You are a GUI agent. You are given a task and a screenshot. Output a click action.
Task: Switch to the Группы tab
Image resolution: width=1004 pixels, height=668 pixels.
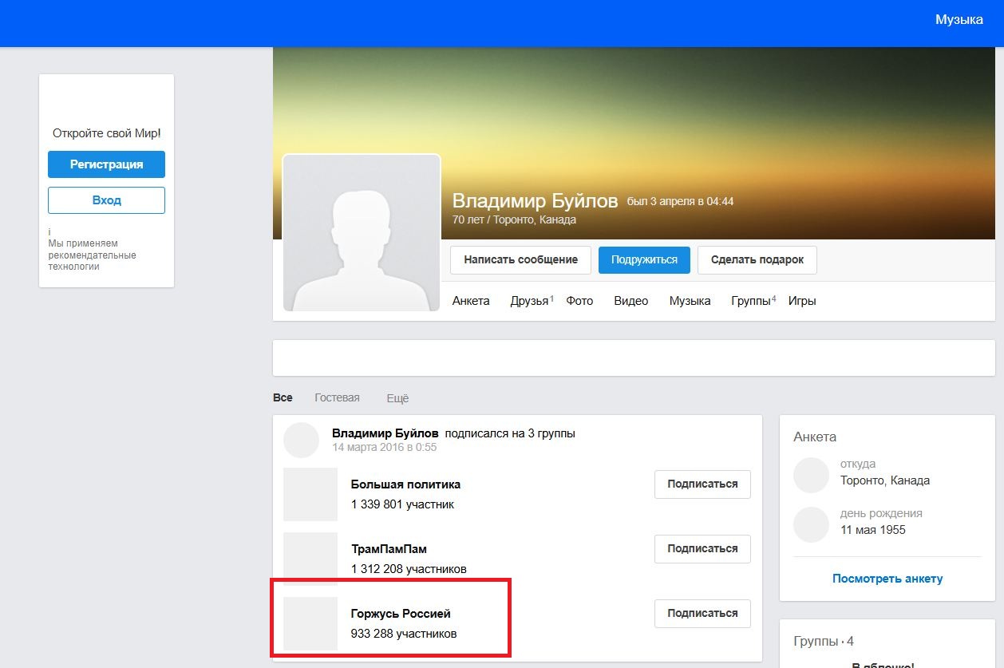pos(751,301)
